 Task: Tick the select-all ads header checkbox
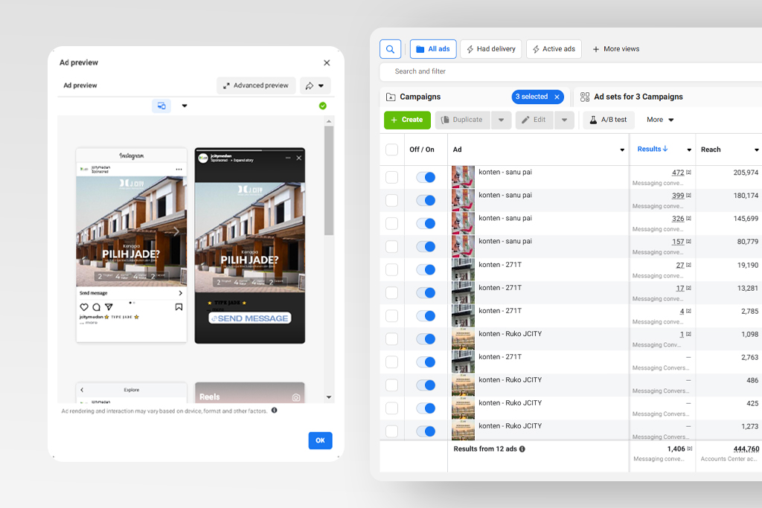[391, 149]
